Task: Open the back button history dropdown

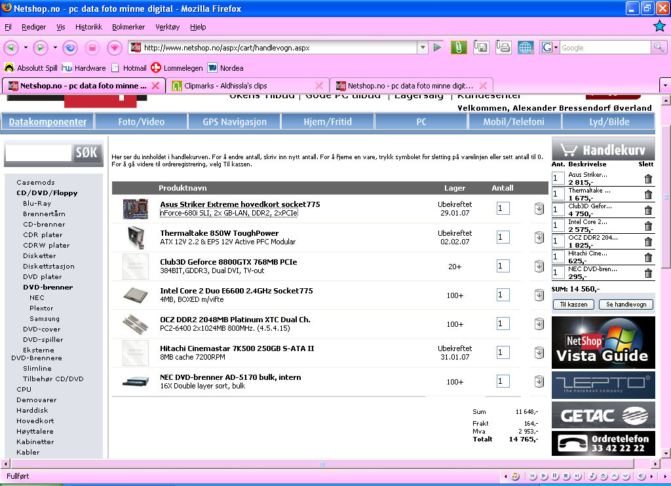Action: 26,48
